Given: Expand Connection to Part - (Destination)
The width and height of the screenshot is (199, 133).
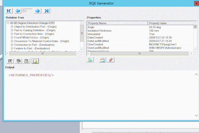Looking at the screenshot, I should click(12, 45).
